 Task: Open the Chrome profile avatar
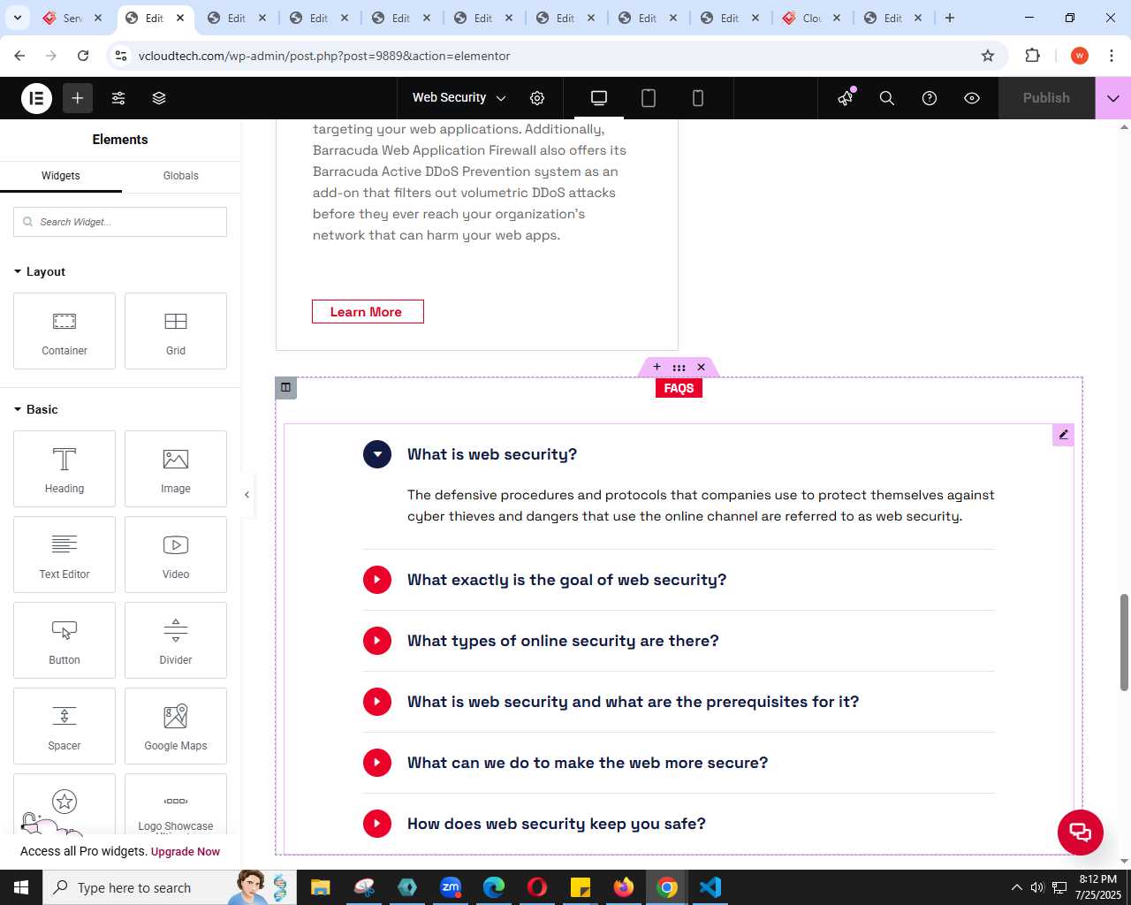point(1079,56)
